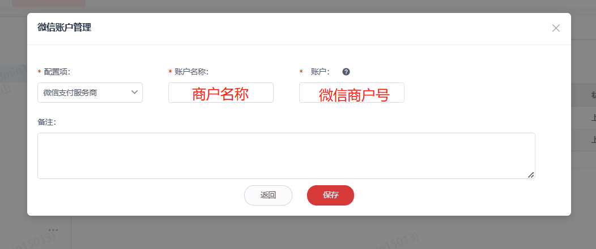Click the 配置项 field label
The height and width of the screenshot is (249, 596).
coord(57,72)
